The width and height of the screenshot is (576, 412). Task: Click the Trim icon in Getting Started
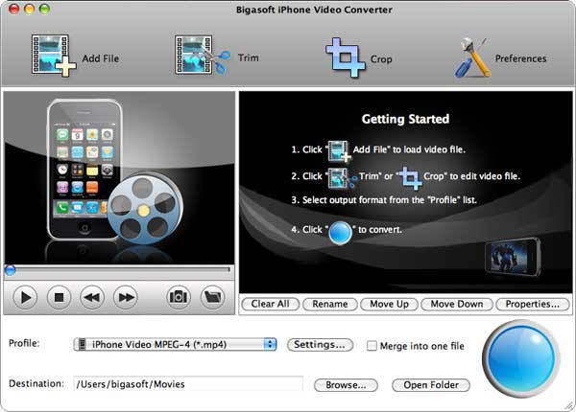point(343,177)
